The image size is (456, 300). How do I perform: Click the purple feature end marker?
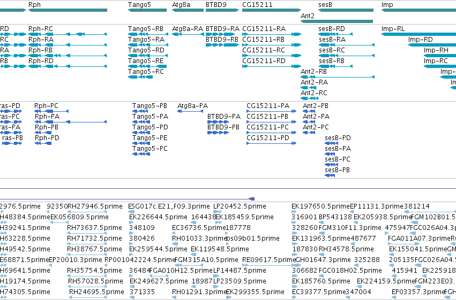[252, 199]
